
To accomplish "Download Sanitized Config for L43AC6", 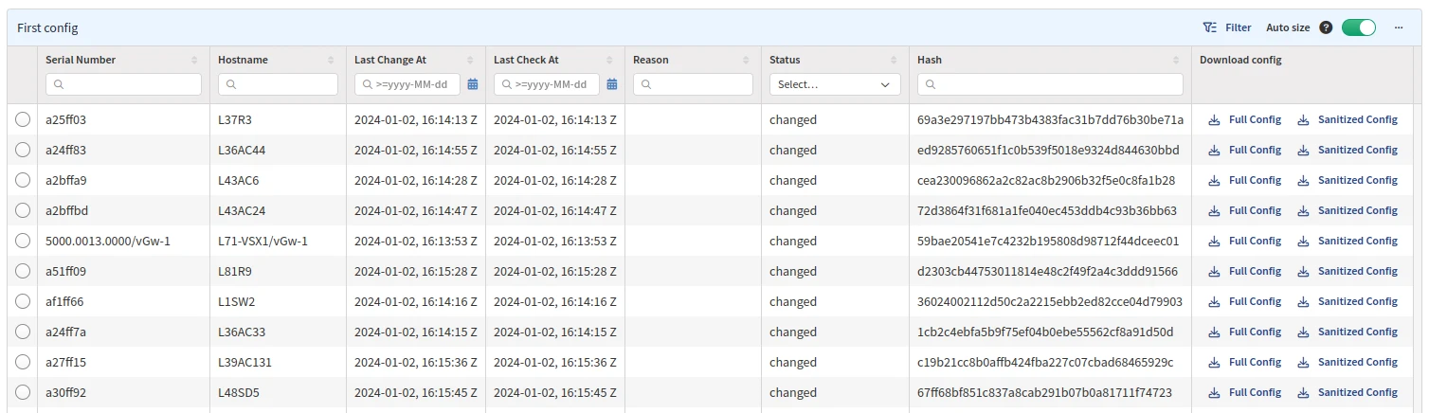I will coord(1348,180).
